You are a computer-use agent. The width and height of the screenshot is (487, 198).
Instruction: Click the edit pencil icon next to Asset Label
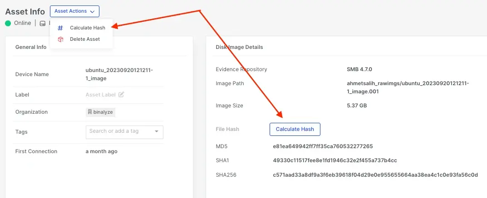(x=121, y=95)
